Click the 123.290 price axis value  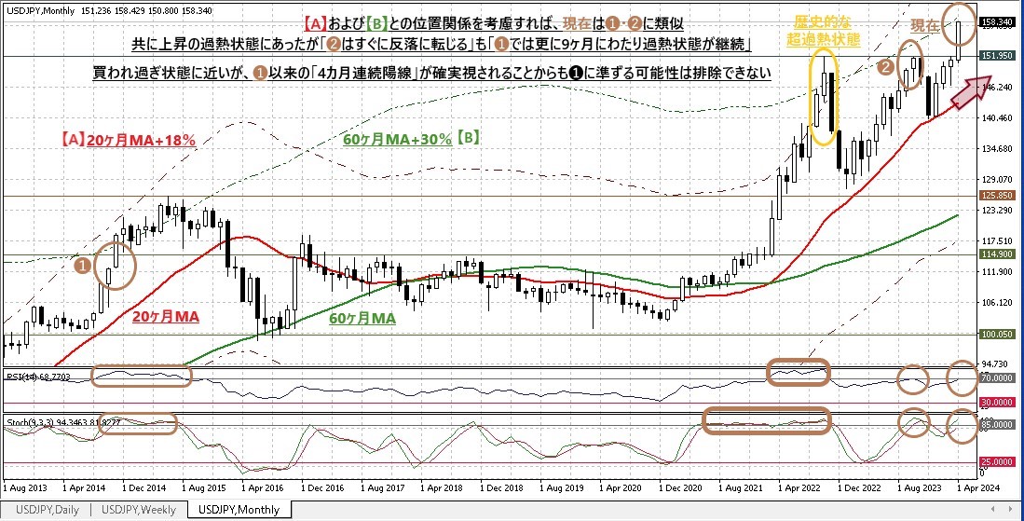(x=997, y=211)
